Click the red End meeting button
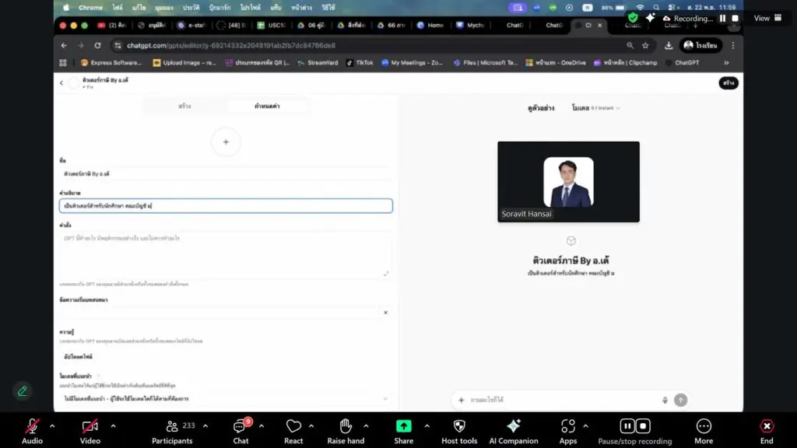797x448 pixels. [x=767, y=426]
